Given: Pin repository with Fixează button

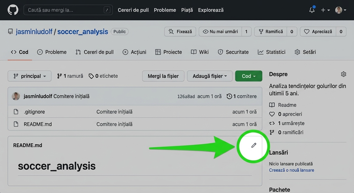Looking at the screenshot, I should (x=180, y=32).
